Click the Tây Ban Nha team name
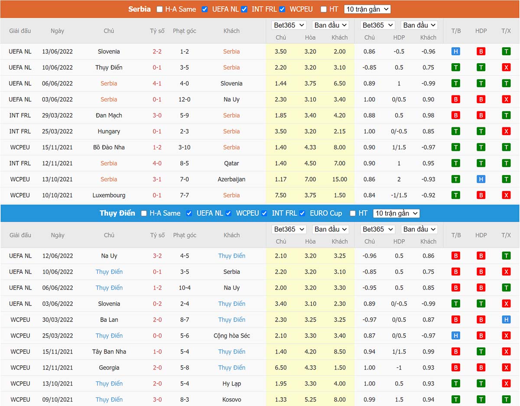The height and width of the screenshot is (406, 520). point(109,351)
